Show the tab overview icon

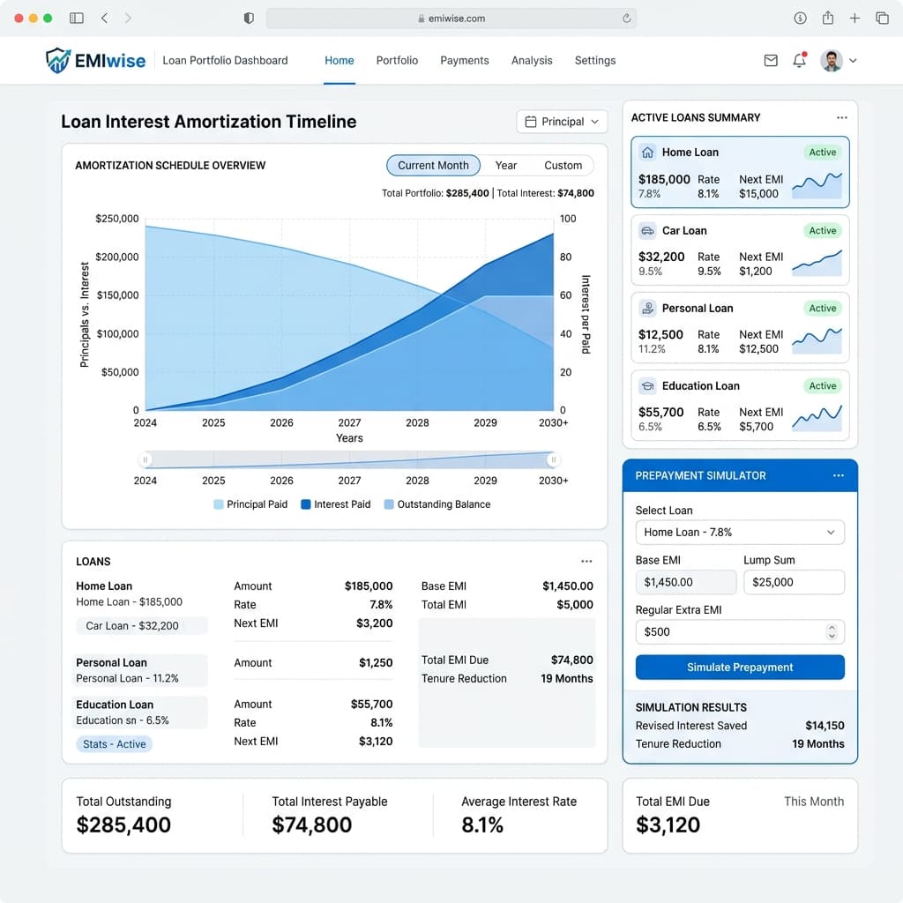click(x=882, y=18)
